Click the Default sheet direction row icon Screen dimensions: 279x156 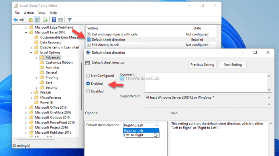click(89, 40)
